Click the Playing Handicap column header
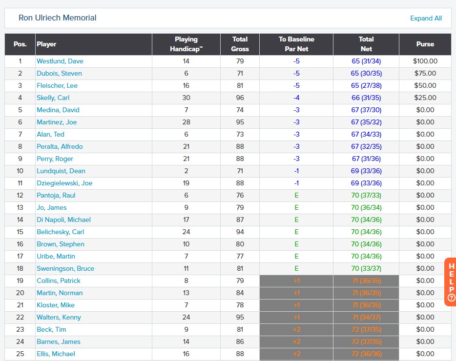The width and height of the screenshot is (456, 361). click(186, 44)
